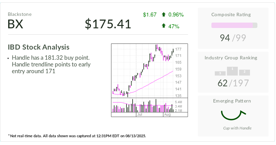Click the $1.67 price change value
Screen dimensions: 276x145
(x=149, y=14)
